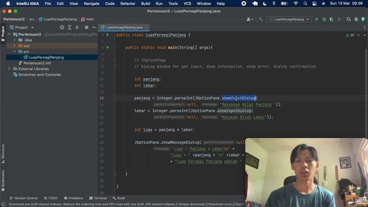The image size is (368, 207).
Task: Click run gutter arrow beside class declaration
Action: (x=108, y=35)
